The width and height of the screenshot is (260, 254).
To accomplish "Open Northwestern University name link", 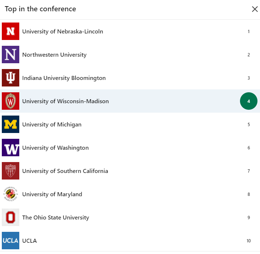I will click(54, 55).
